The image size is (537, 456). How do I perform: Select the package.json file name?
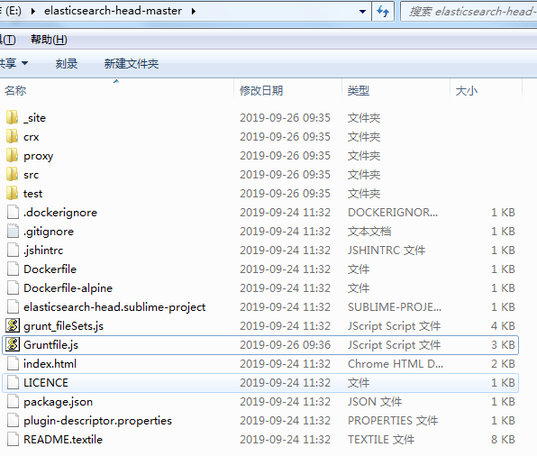59,402
